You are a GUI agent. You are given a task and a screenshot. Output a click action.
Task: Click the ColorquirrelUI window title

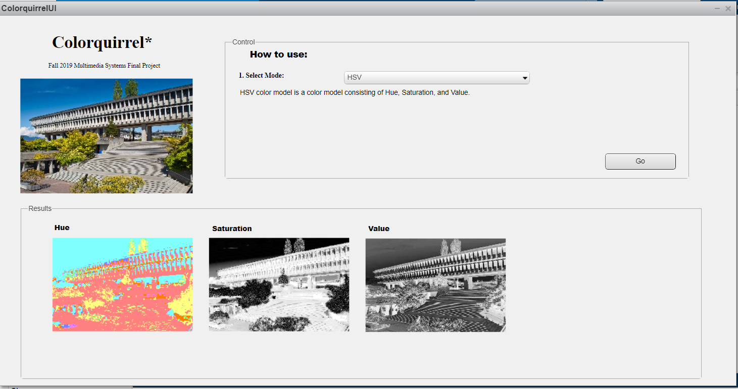click(29, 9)
